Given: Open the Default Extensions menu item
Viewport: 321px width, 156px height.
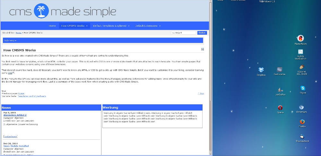Looking at the screenshot, I should tap(148, 26).
